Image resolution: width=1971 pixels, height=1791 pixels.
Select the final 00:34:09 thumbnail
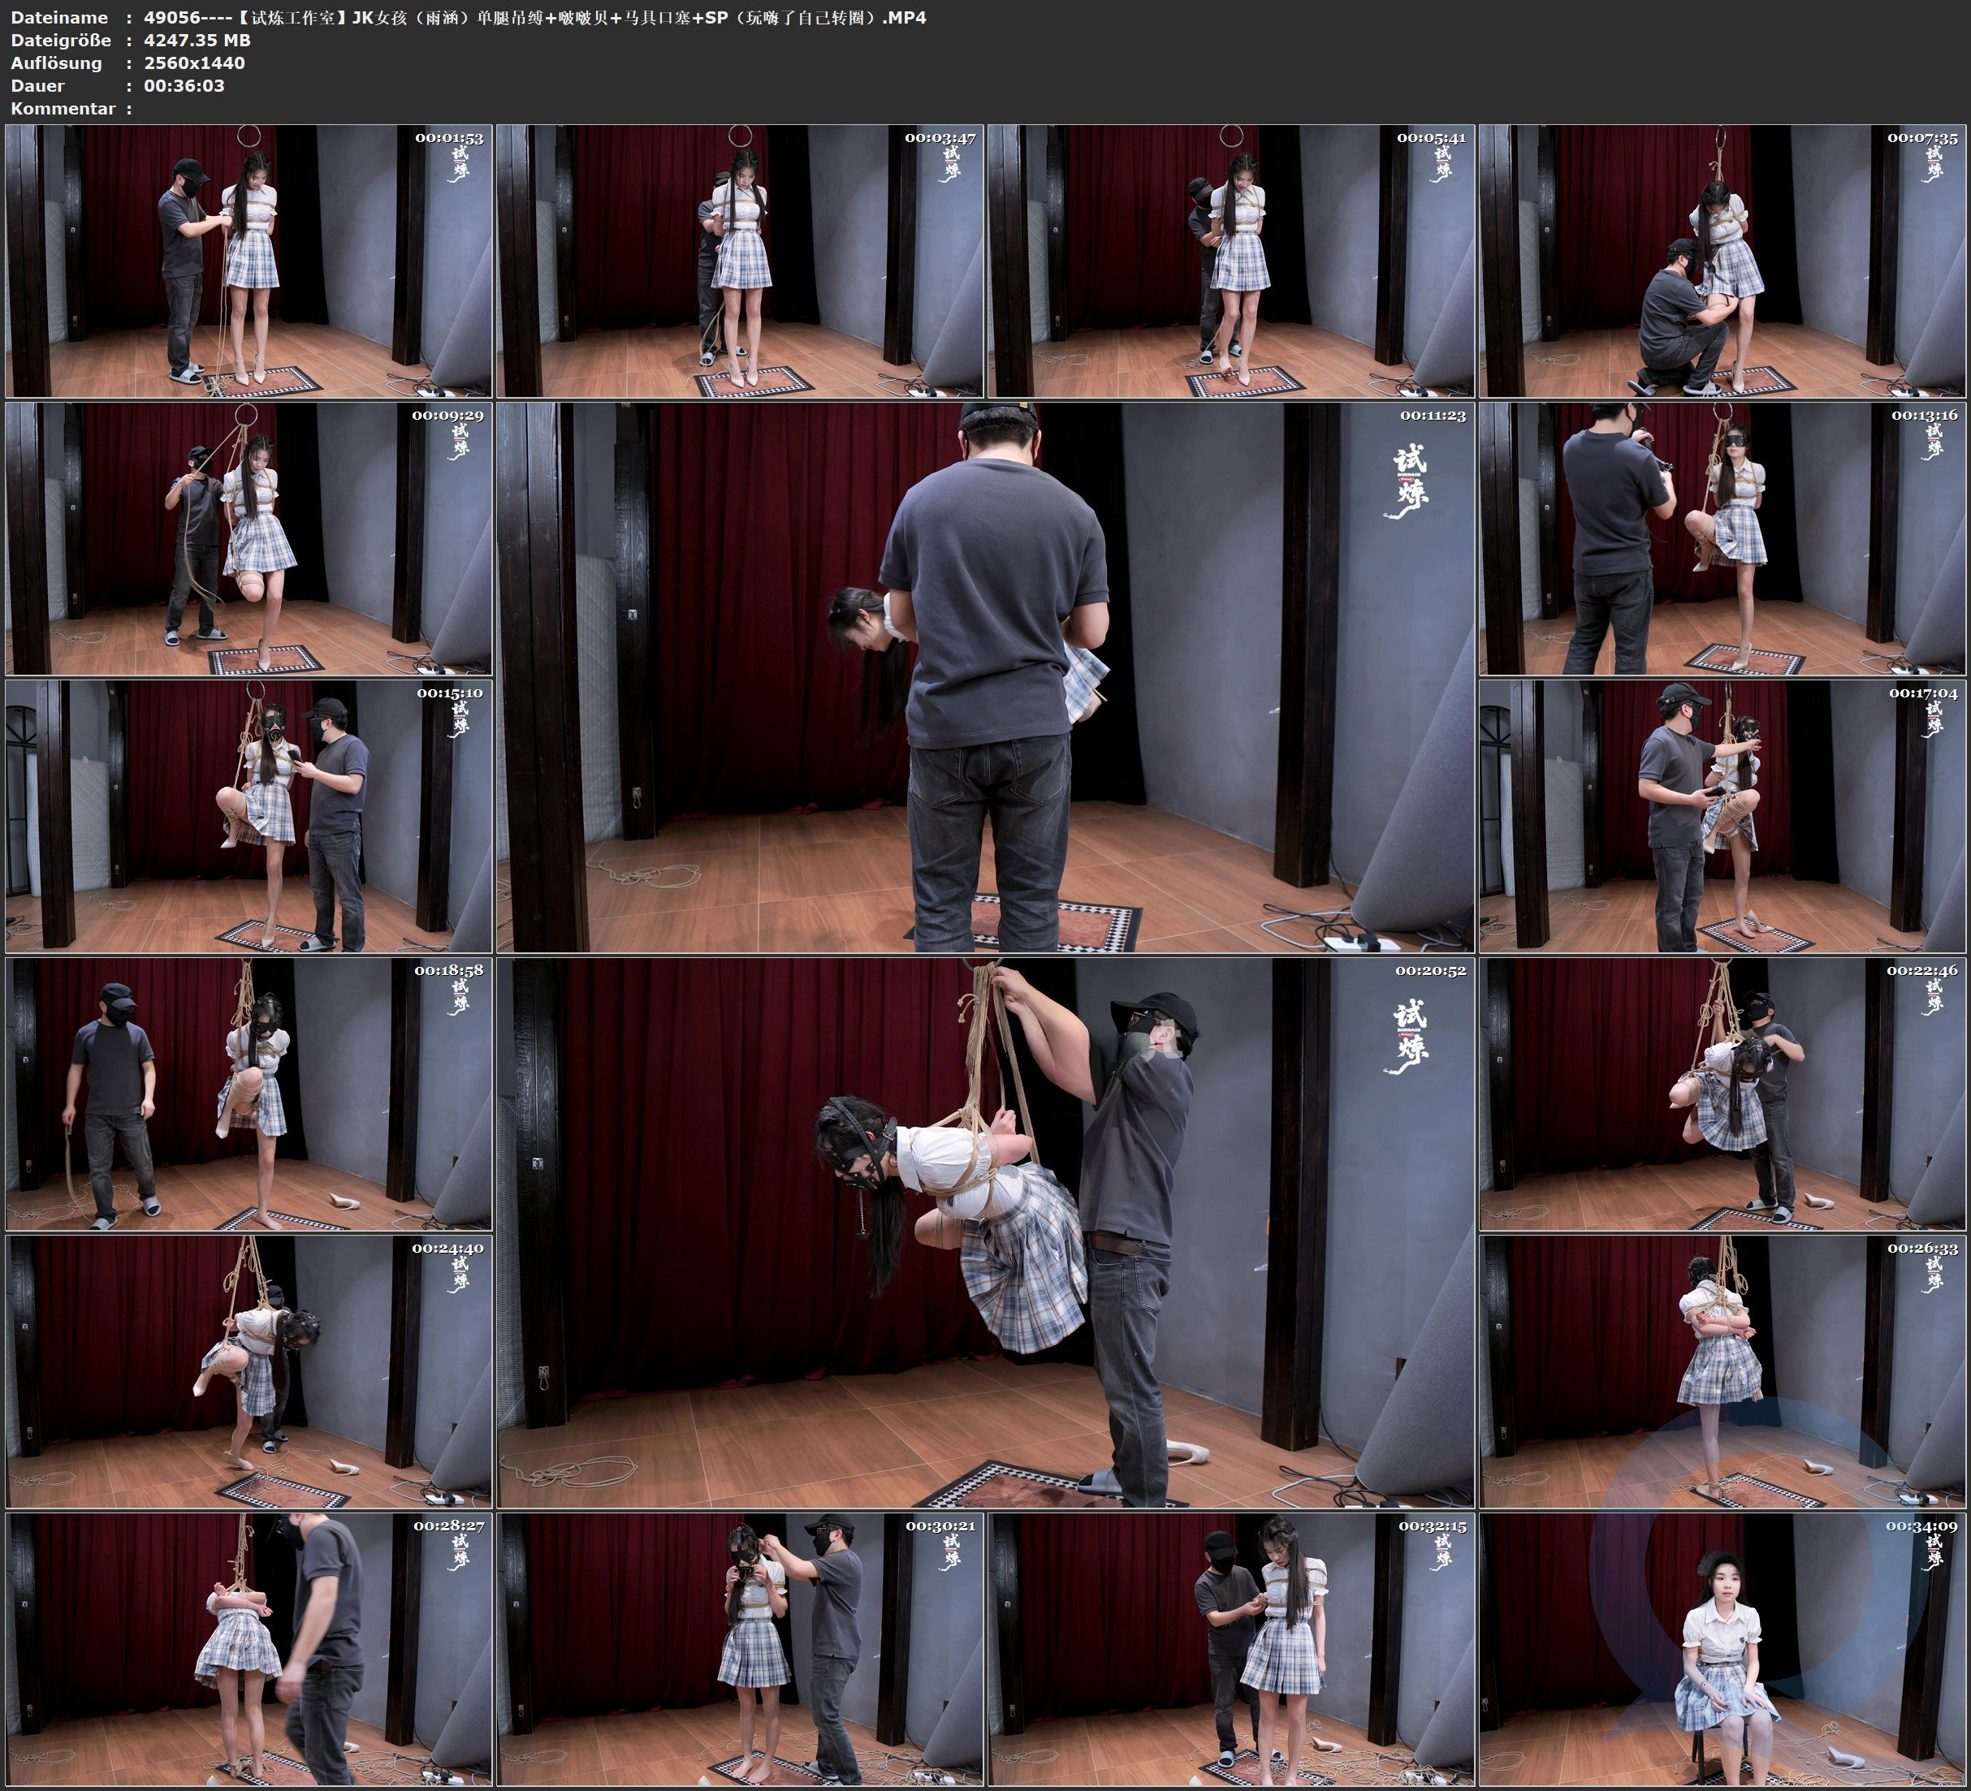click(x=1723, y=1648)
